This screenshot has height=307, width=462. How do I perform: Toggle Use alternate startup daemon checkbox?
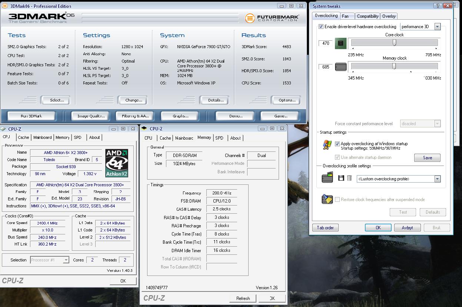[337, 157]
